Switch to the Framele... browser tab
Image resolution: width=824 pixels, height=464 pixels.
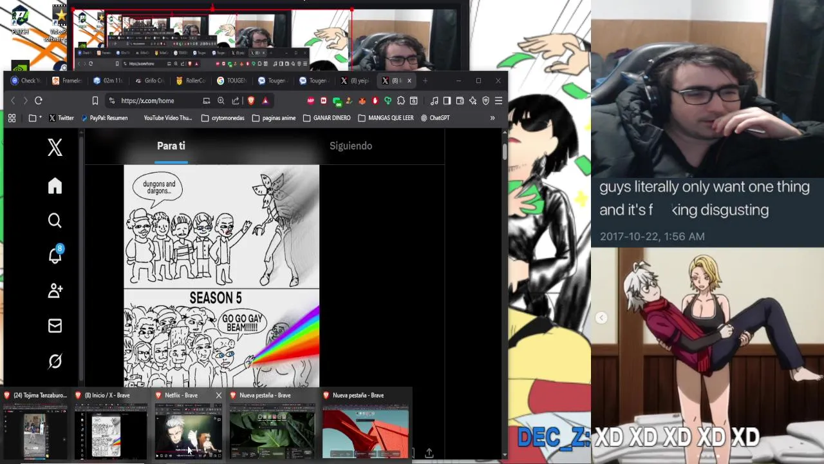point(67,81)
